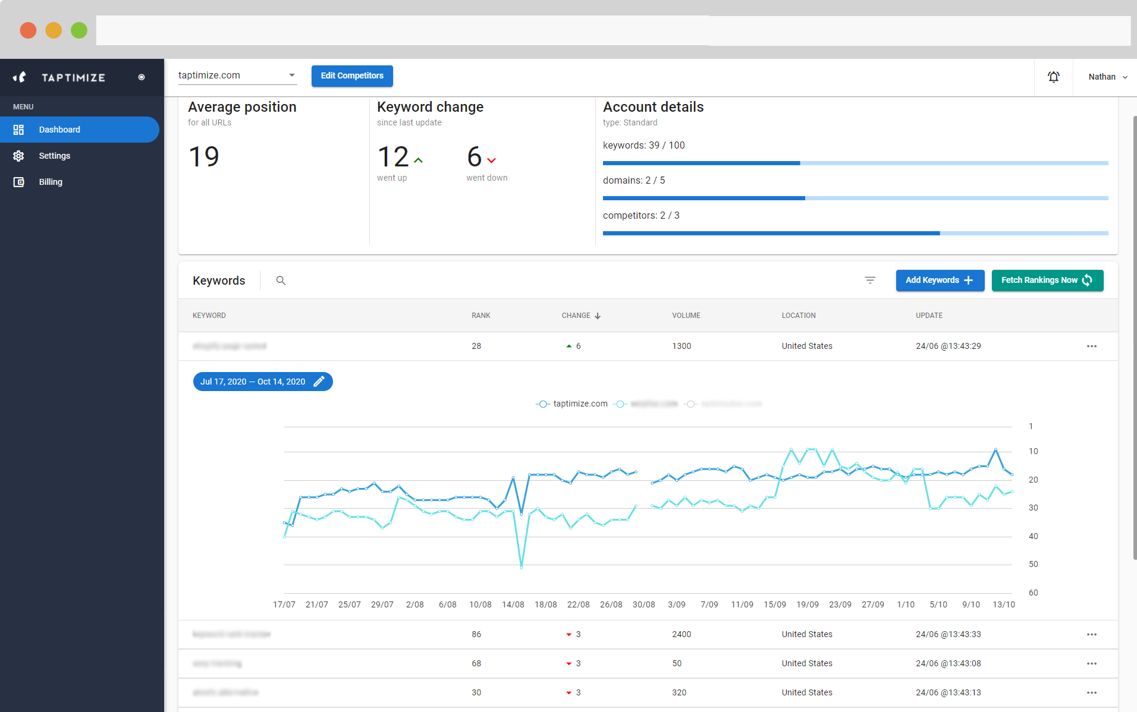This screenshot has width=1137, height=712.
Task: Click the Settings gear icon
Action: point(18,156)
